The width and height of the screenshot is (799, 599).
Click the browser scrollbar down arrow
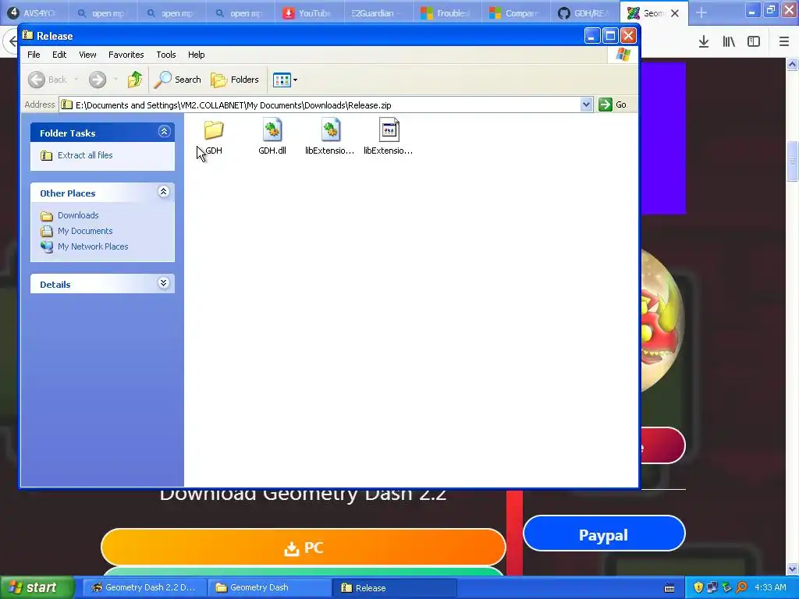[792, 569]
